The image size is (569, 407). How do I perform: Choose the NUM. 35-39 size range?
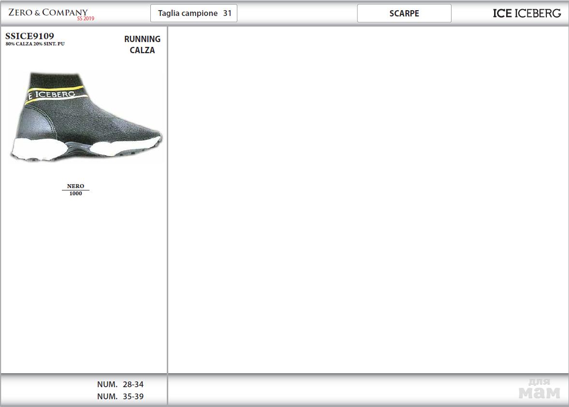coord(120,396)
